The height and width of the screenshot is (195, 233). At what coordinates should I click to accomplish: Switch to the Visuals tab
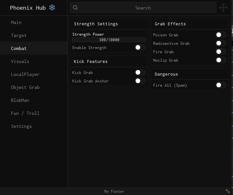(x=20, y=61)
